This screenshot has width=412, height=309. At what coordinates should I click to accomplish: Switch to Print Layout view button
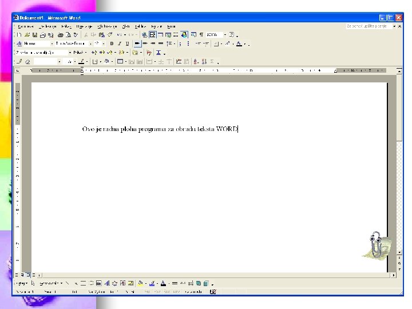click(x=28, y=275)
